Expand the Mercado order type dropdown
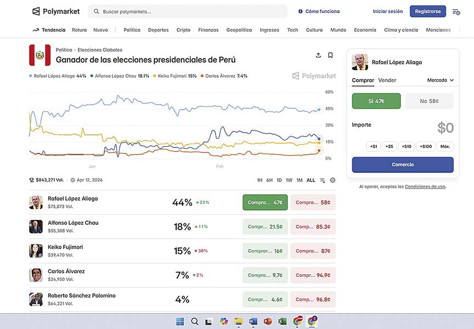The image size is (474, 329). pyautogui.click(x=441, y=80)
